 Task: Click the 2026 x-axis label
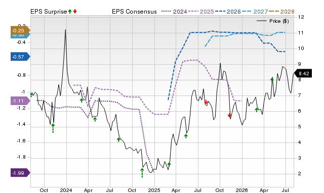(242, 190)
